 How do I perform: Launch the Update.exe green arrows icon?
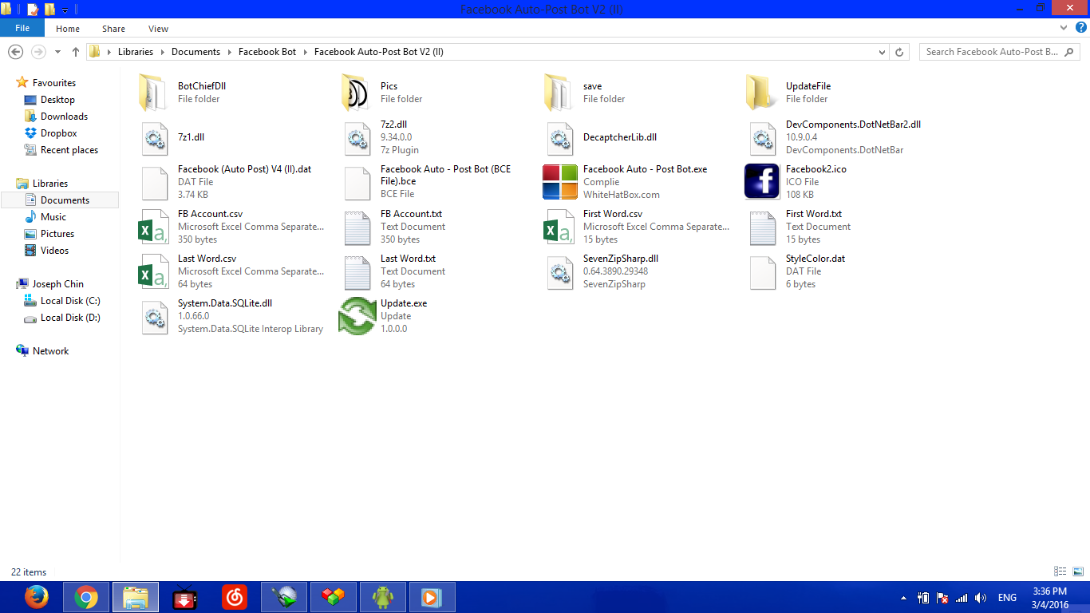pos(357,316)
